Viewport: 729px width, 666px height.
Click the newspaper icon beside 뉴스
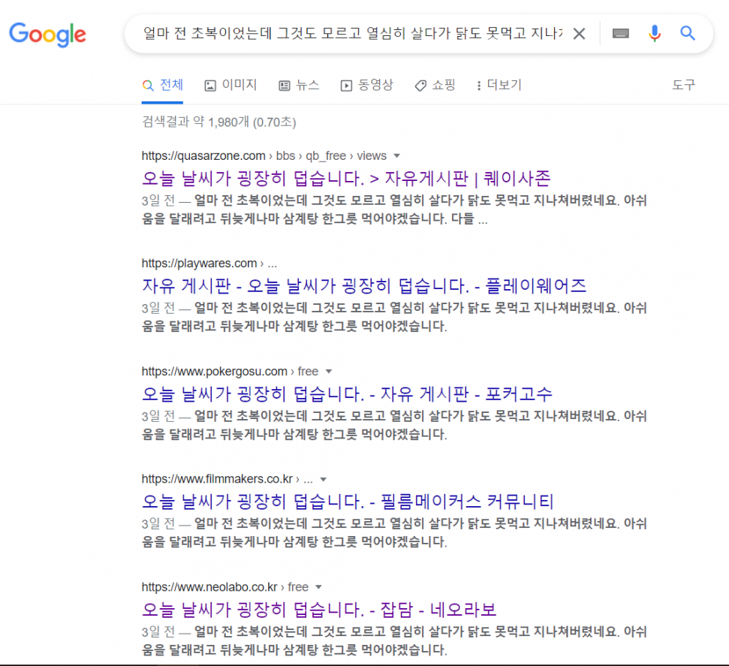coord(284,86)
